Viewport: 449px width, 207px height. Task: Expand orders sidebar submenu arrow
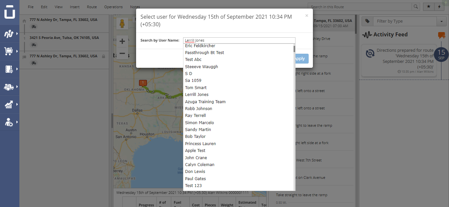pyautogui.click(x=17, y=51)
